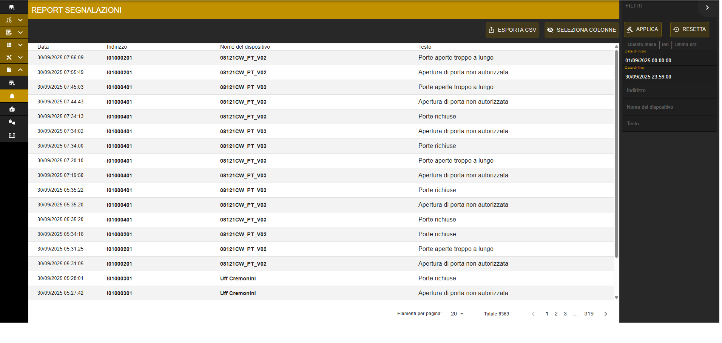Click the report document sidebar icon
Screen dimensions: 722x343
click(9, 70)
